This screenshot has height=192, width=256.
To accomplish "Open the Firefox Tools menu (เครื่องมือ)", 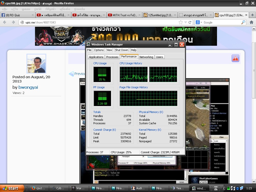I will [x=65, y=9].
